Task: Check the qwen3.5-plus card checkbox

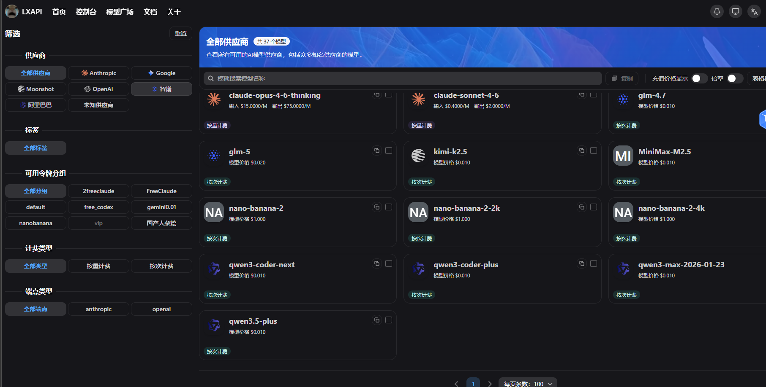Action: 389,320
